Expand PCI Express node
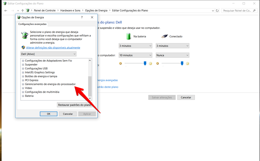Viewport: 260px width, 161px height. [x=23, y=80]
